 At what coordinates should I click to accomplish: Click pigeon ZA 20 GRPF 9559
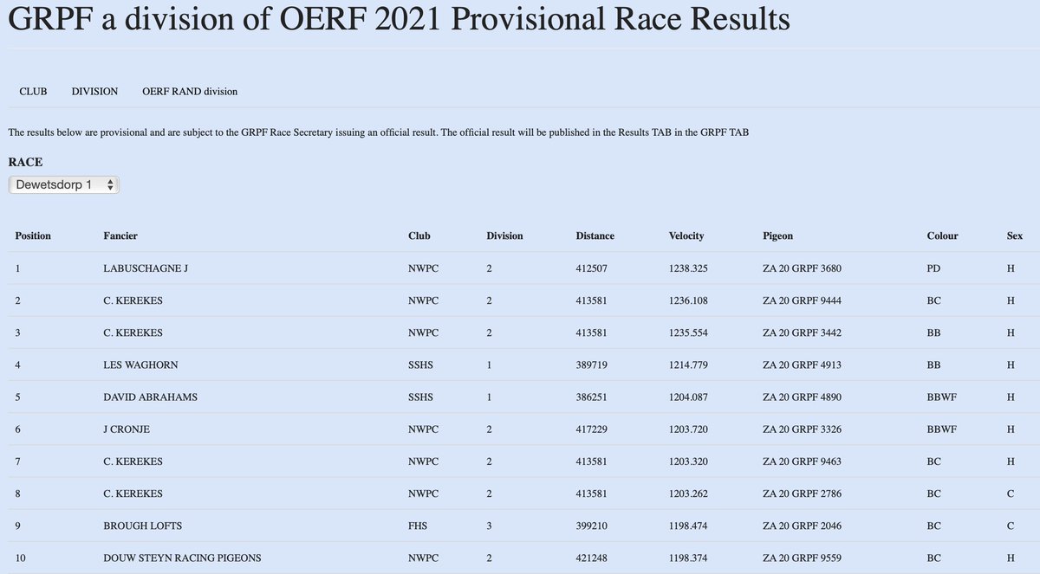coord(802,558)
